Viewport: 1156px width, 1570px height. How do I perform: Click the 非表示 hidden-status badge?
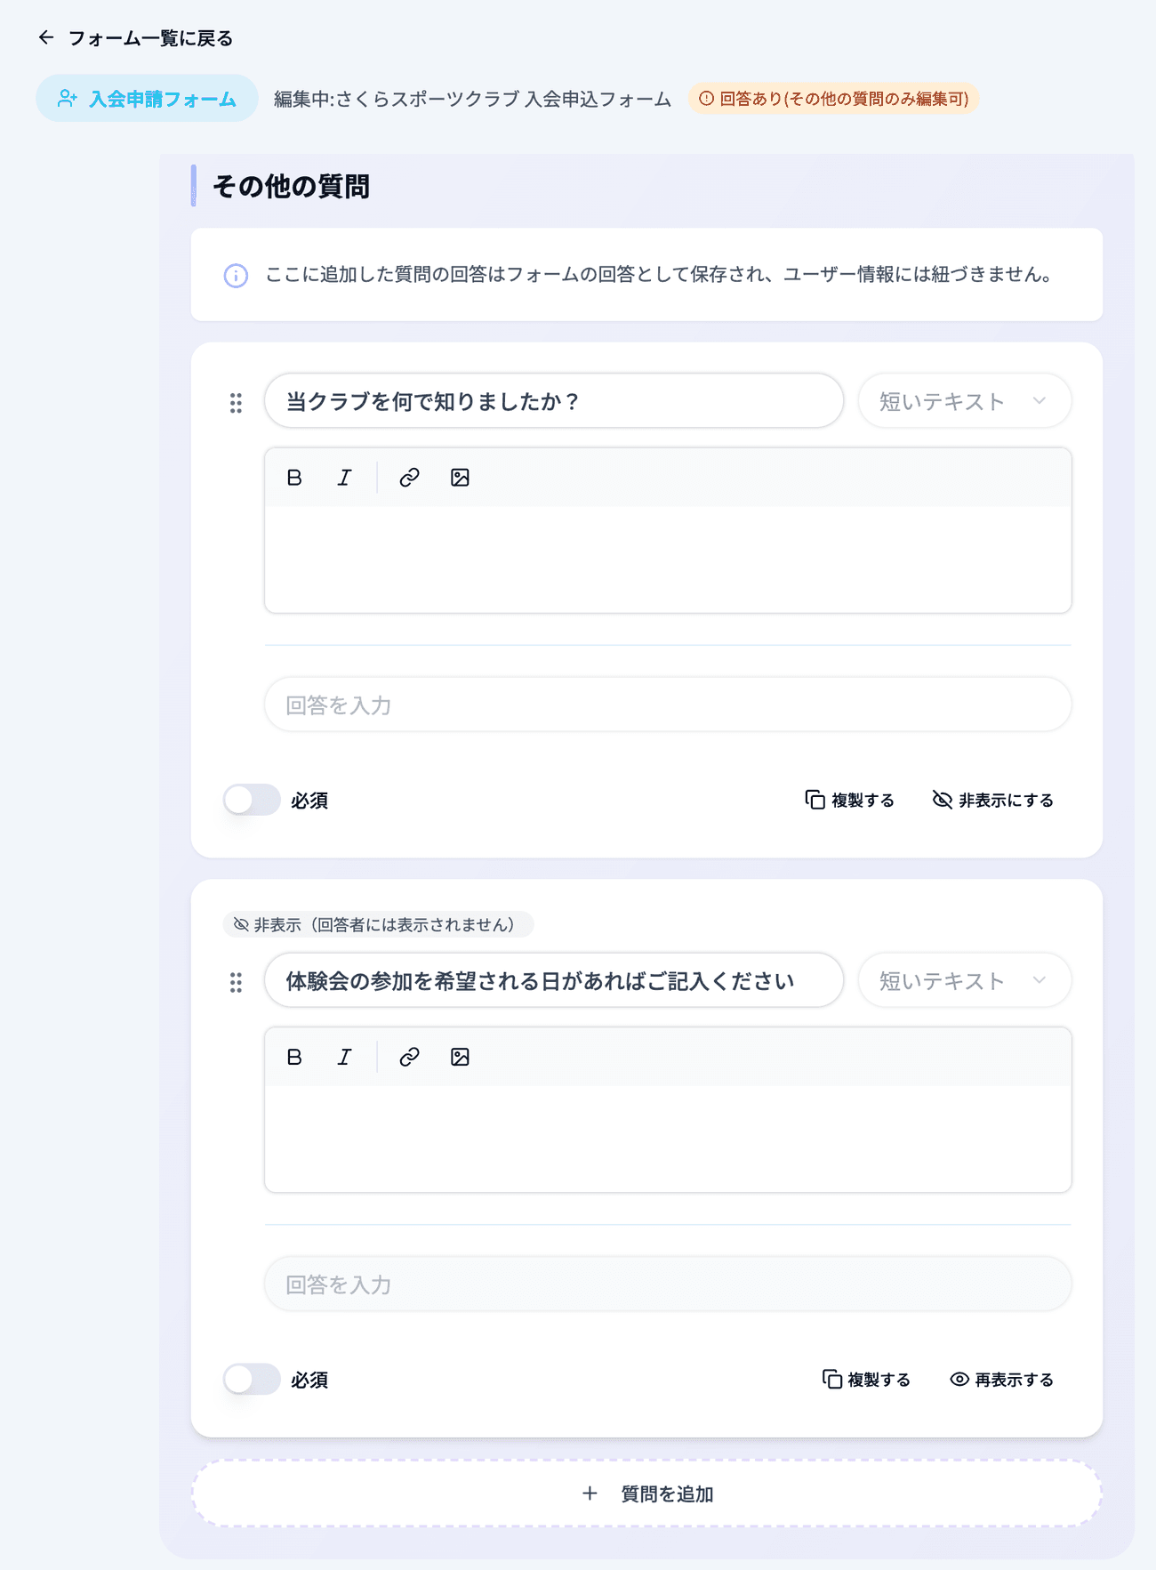pyautogui.click(x=378, y=924)
